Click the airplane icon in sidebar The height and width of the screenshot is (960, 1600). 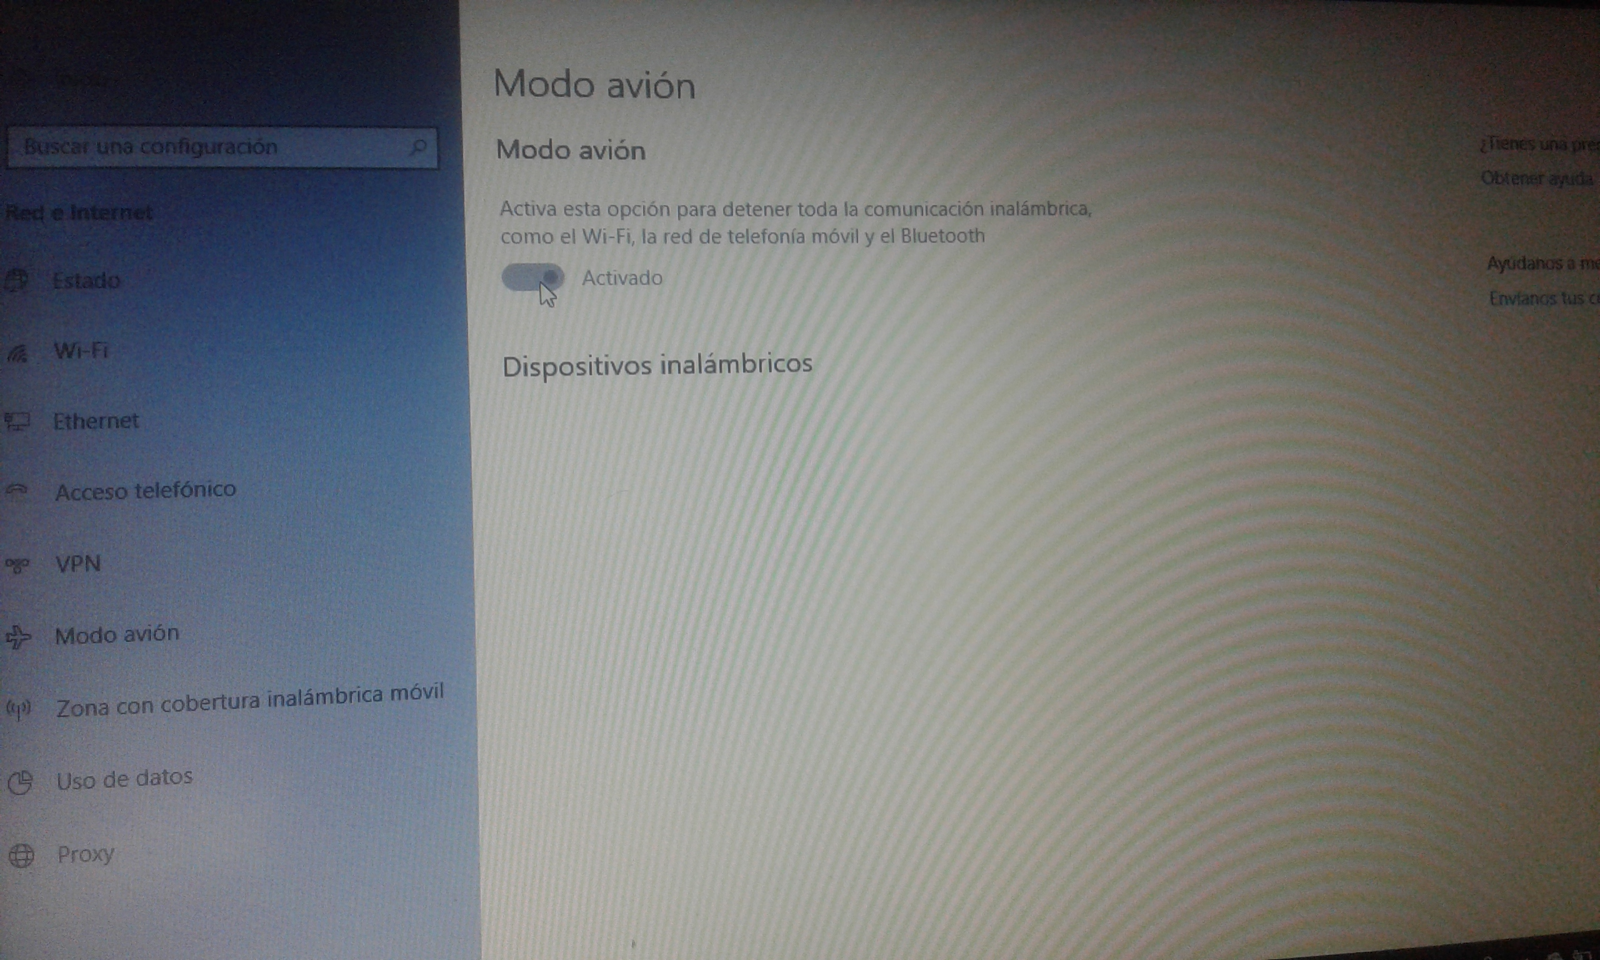[x=18, y=636]
